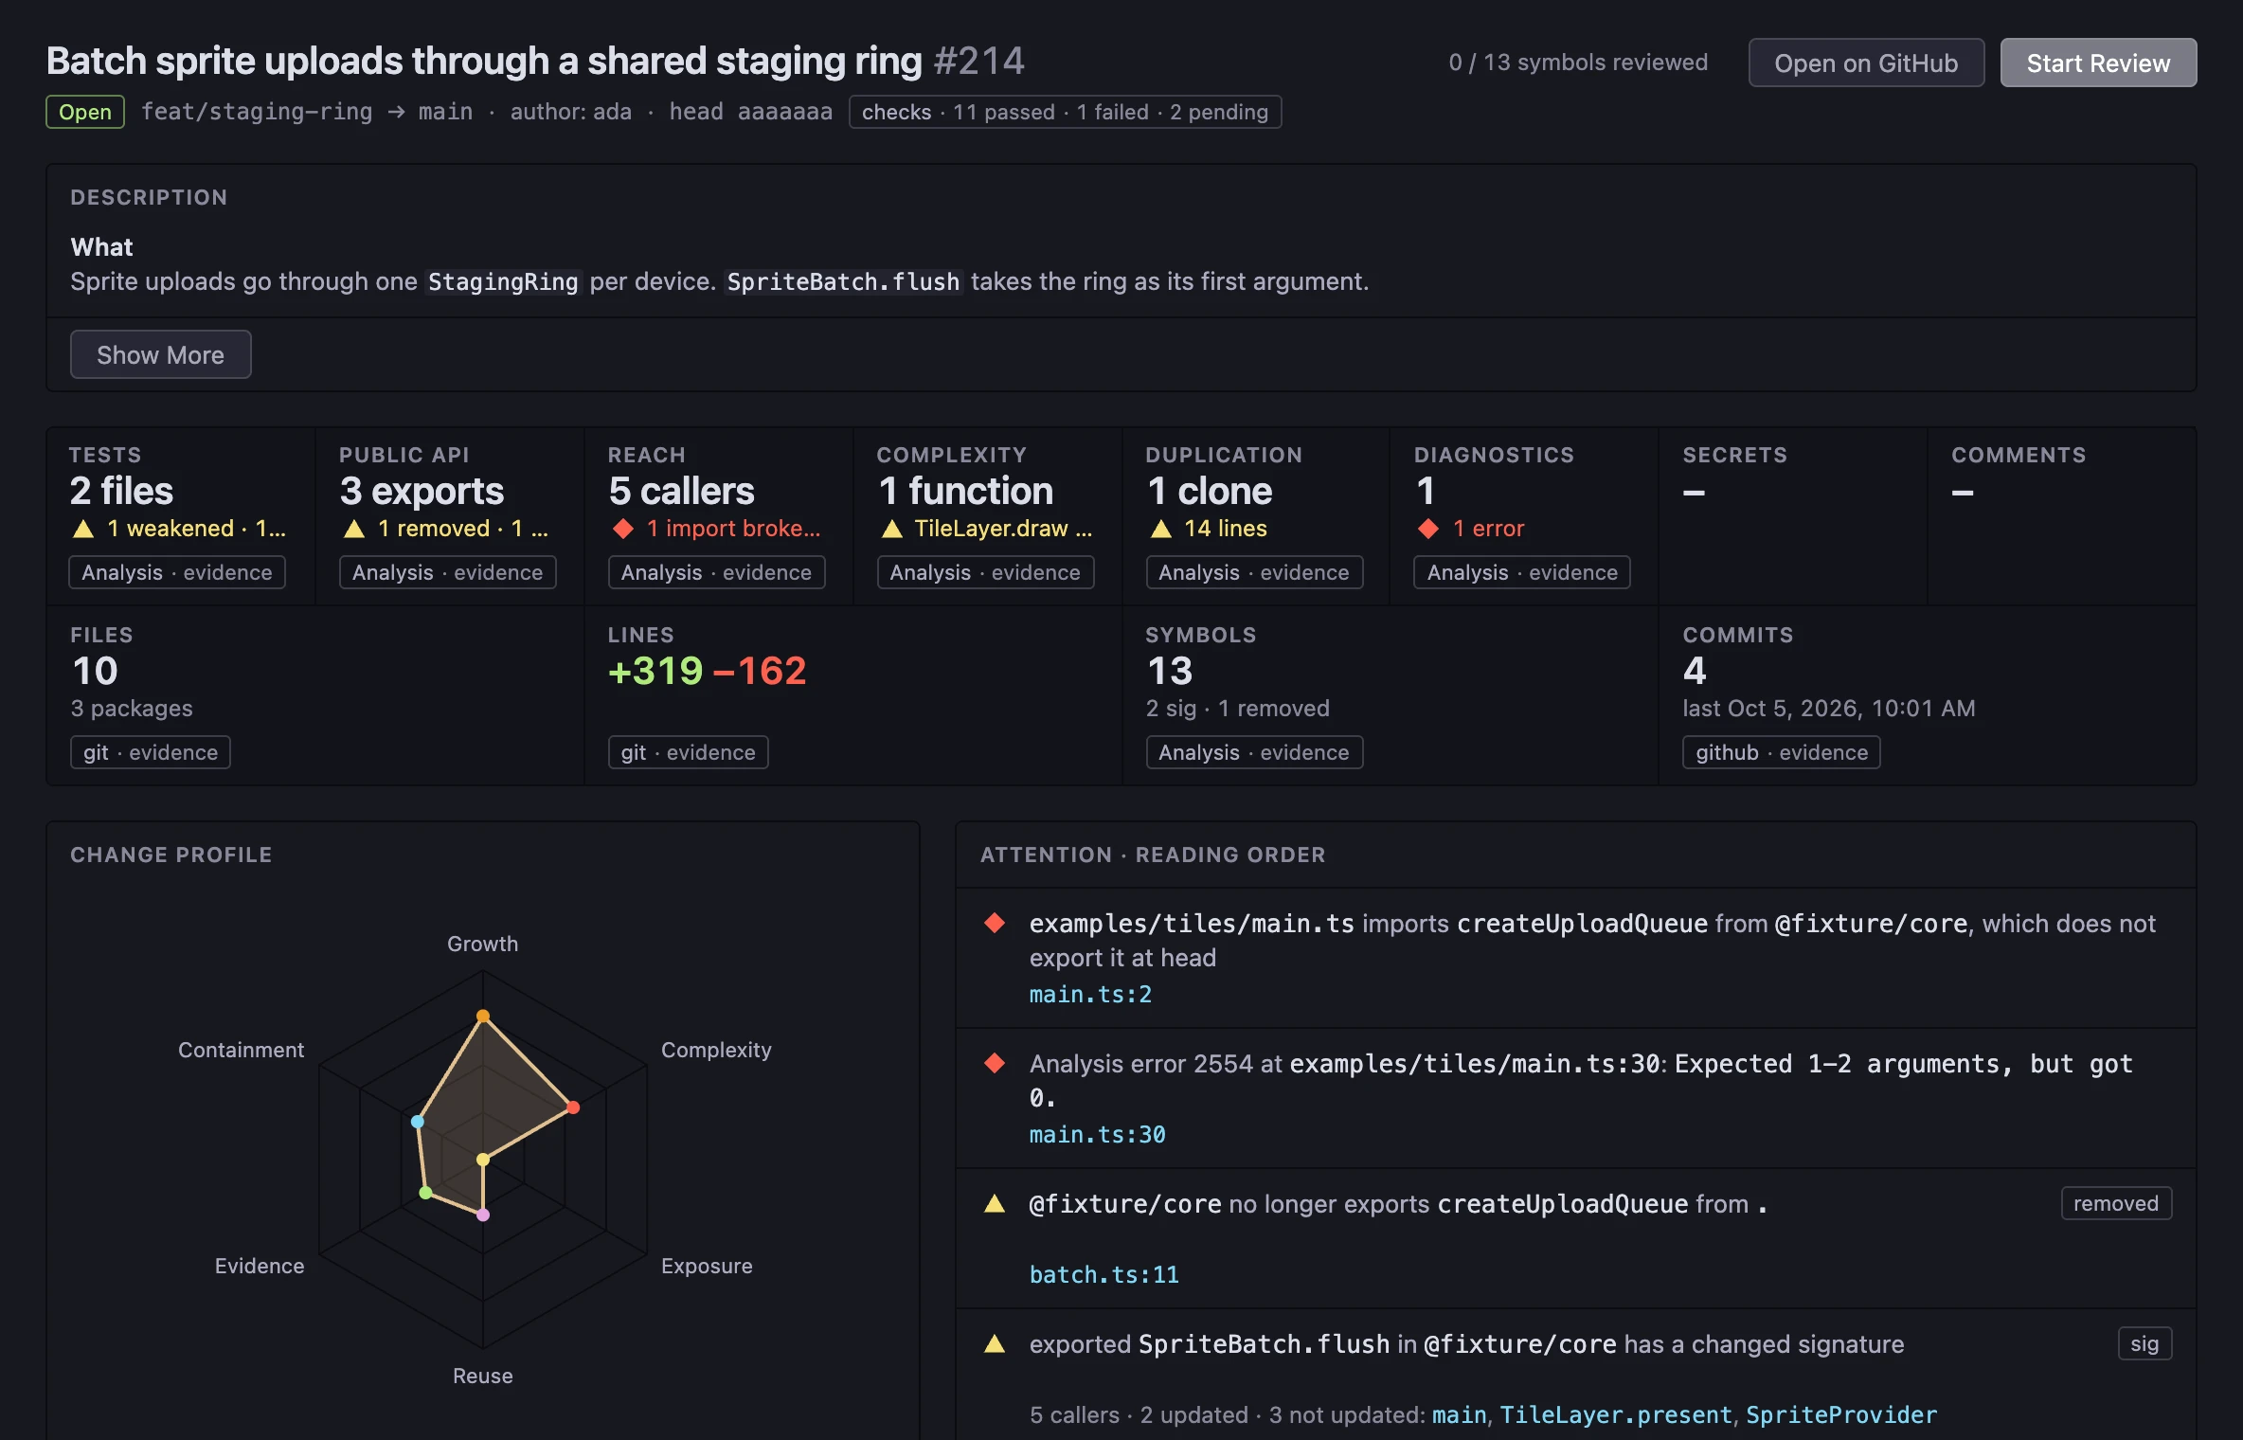This screenshot has width=2243, height=1440.
Task: Select the orange Growth point on radar chart
Action: [x=483, y=1016]
